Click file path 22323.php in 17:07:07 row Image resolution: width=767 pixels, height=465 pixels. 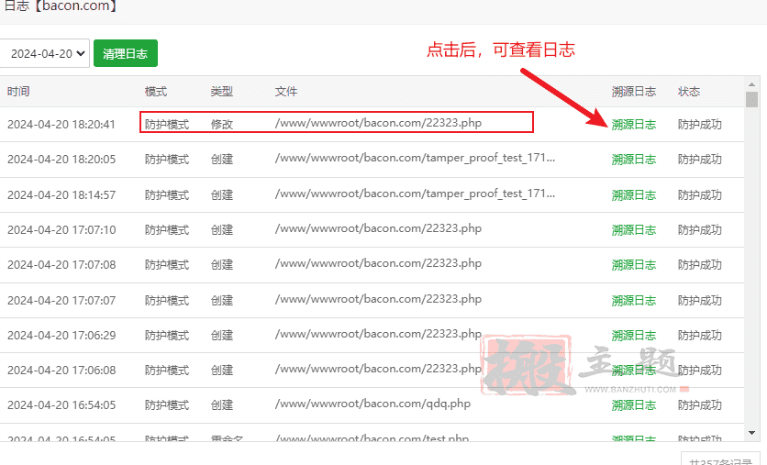378,299
